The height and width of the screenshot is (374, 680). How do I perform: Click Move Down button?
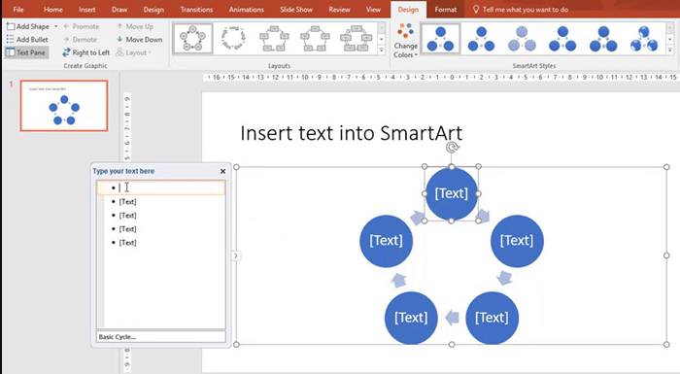click(x=139, y=40)
